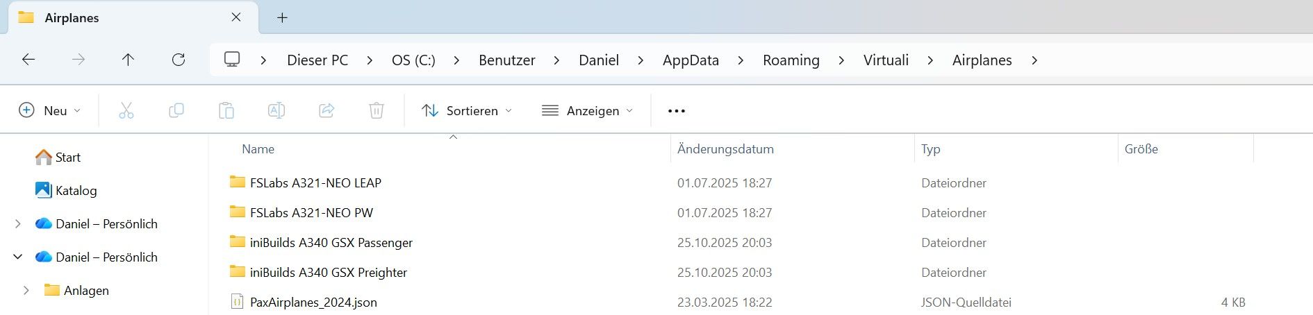Viewport: 1313px width, 315px height.
Task: Go up one folder level
Action: [x=128, y=60]
